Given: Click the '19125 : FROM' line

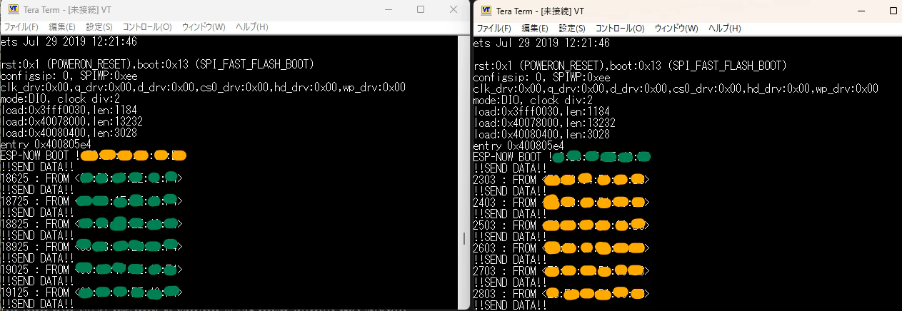Looking at the screenshot, I should pyautogui.click(x=91, y=292).
